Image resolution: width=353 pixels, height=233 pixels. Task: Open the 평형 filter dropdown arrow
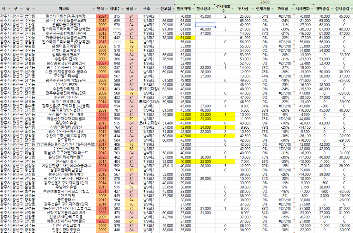click(x=136, y=9)
